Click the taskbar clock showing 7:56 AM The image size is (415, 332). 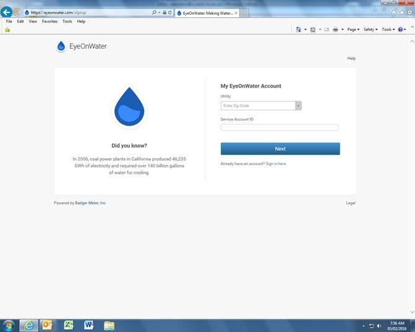click(397, 326)
